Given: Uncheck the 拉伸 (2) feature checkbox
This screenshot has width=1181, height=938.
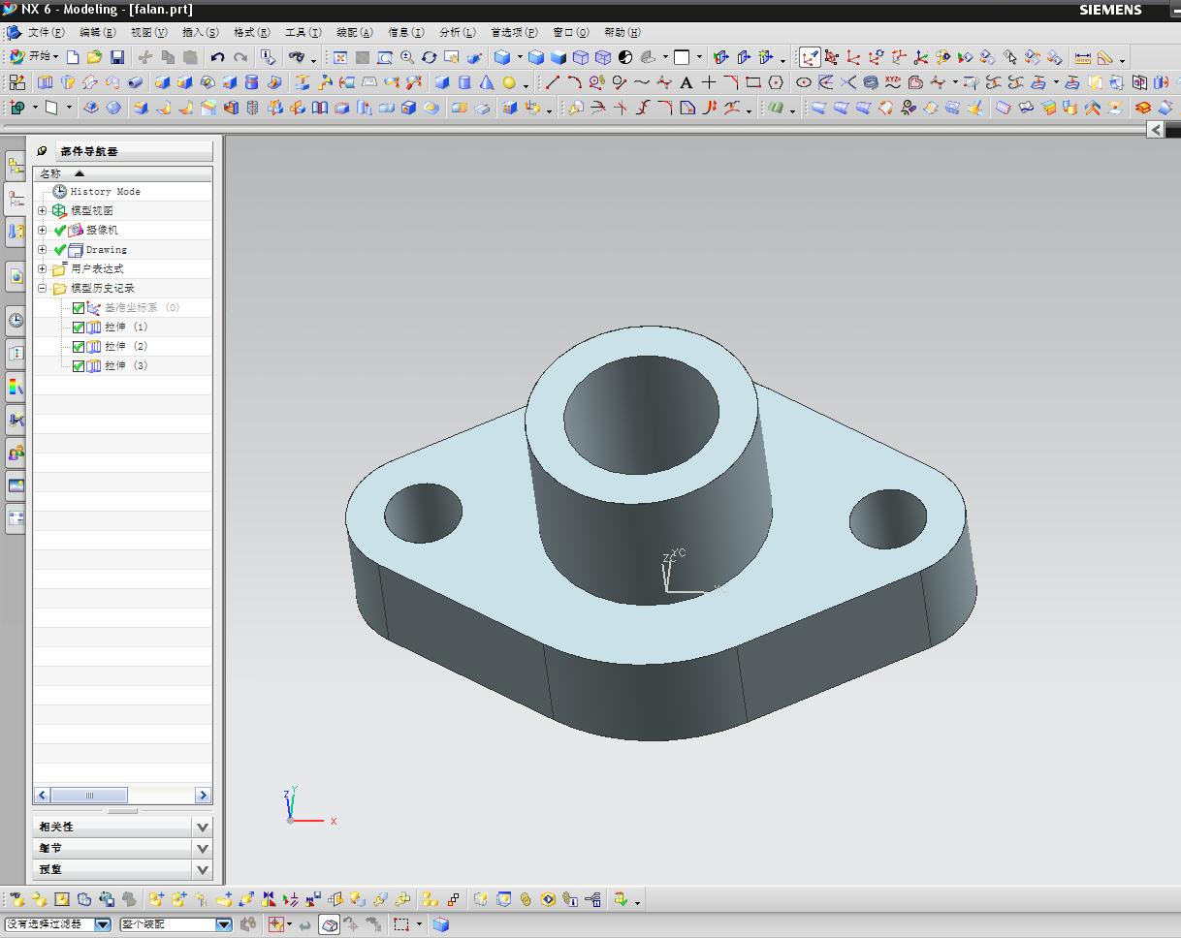Looking at the screenshot, I should tap(79, 347).
